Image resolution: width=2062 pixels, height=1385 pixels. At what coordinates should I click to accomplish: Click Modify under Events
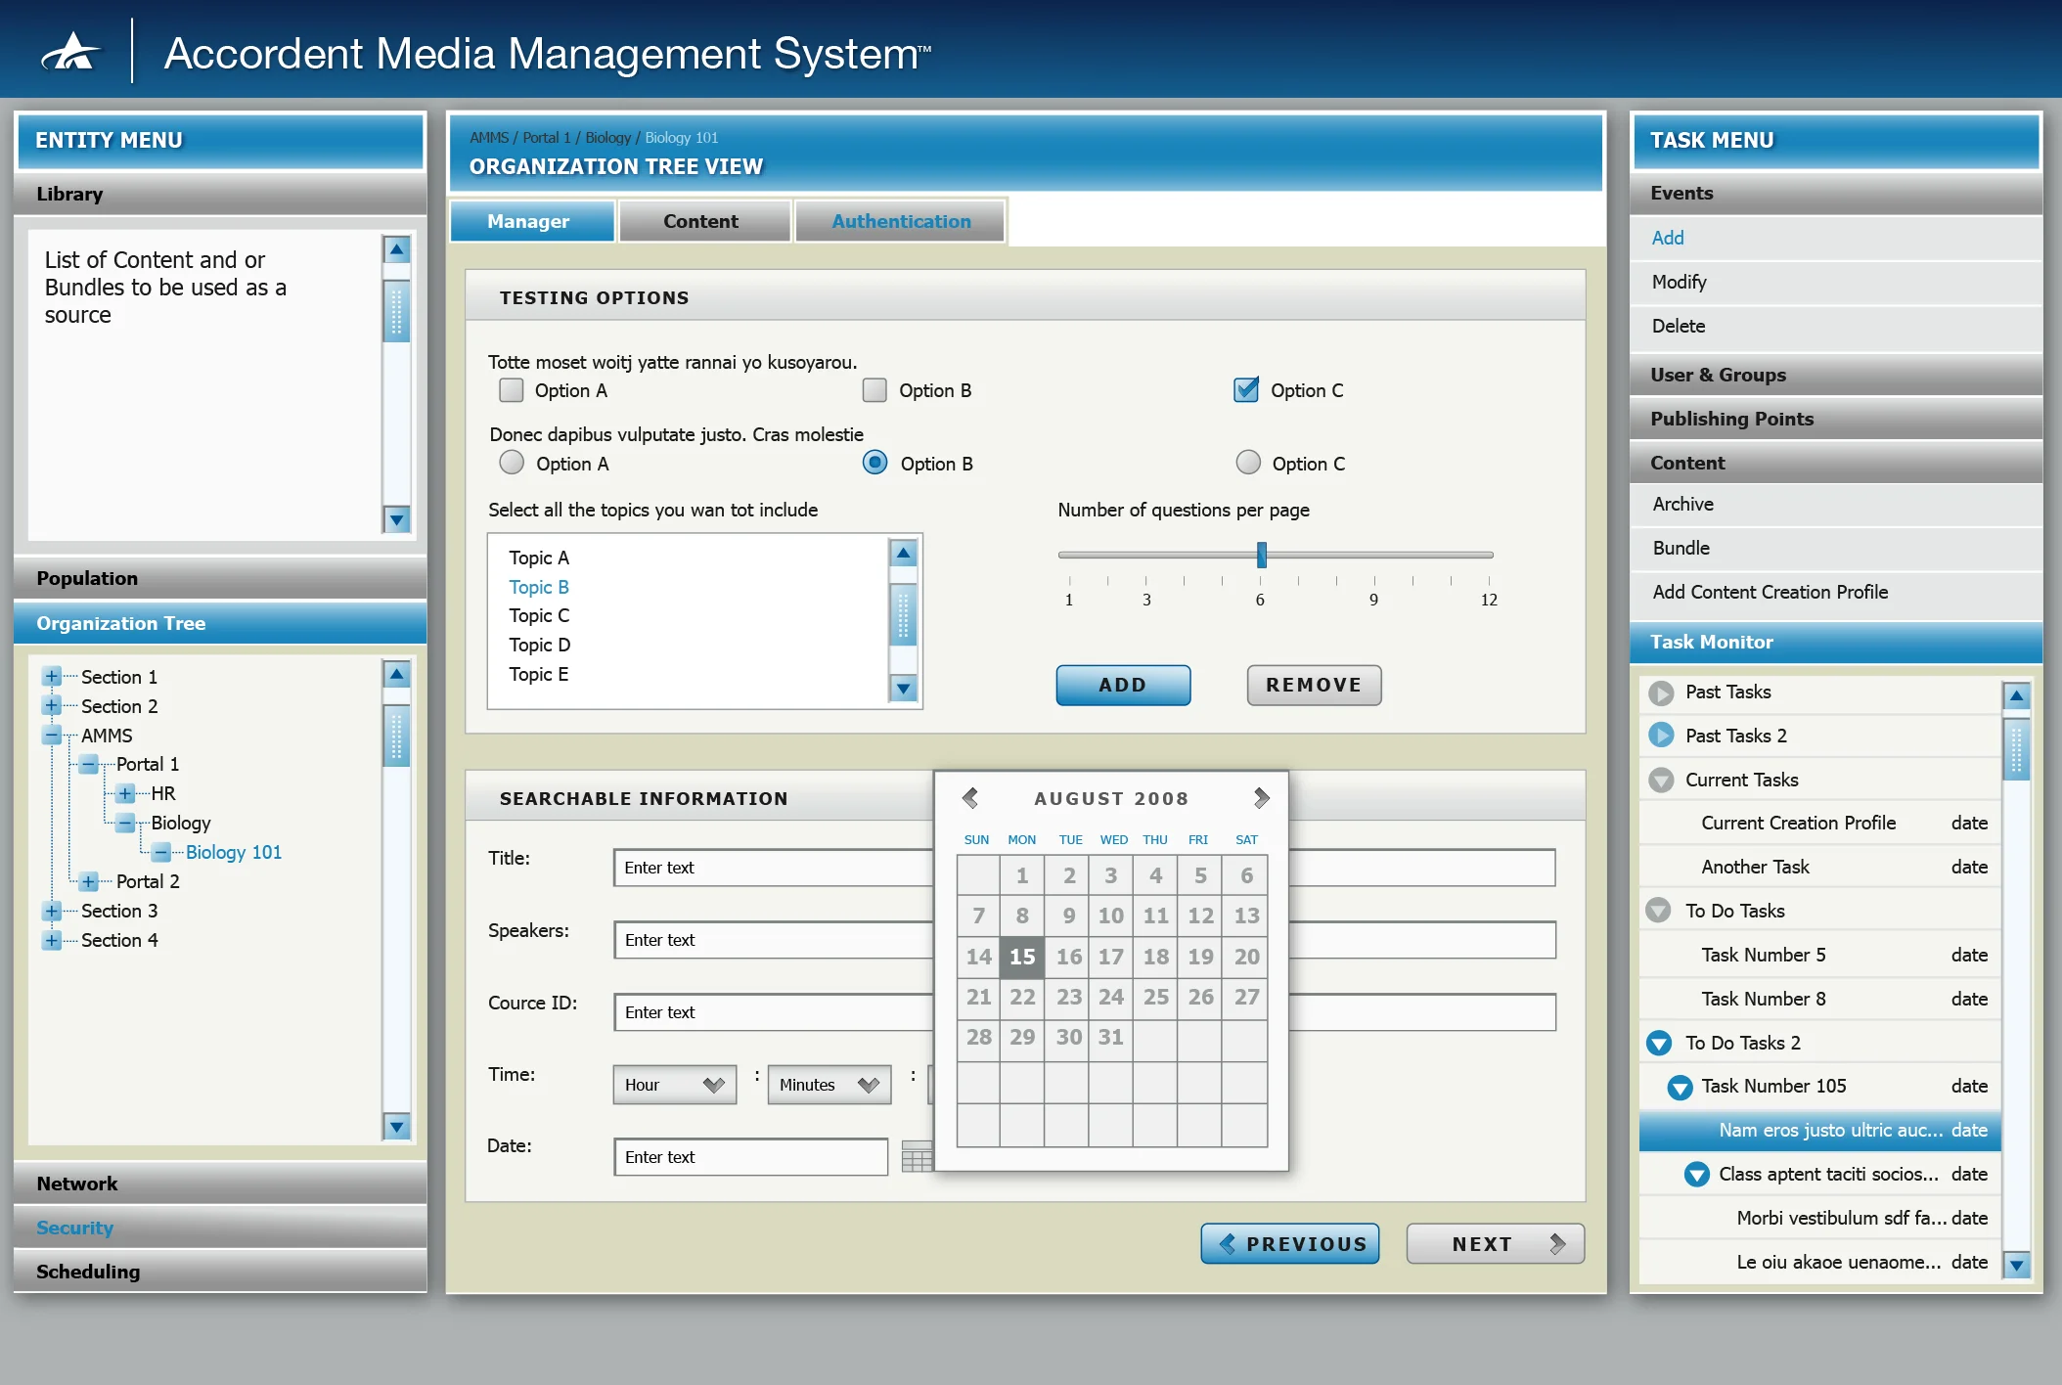pyautogui.click(x=1679, y=282)
